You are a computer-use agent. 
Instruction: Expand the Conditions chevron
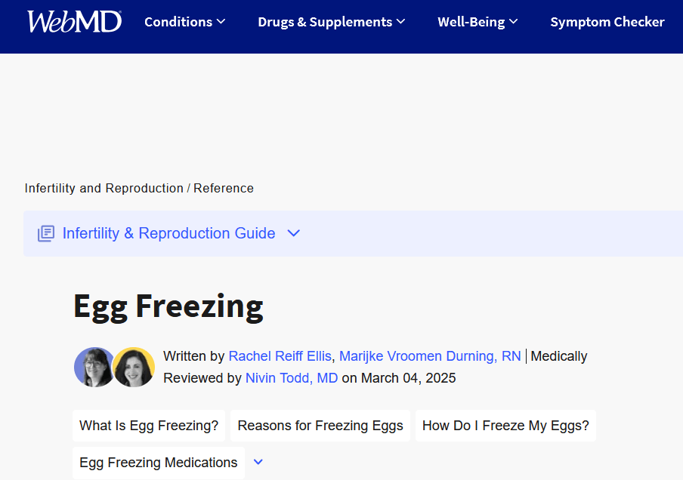(221, 21)
